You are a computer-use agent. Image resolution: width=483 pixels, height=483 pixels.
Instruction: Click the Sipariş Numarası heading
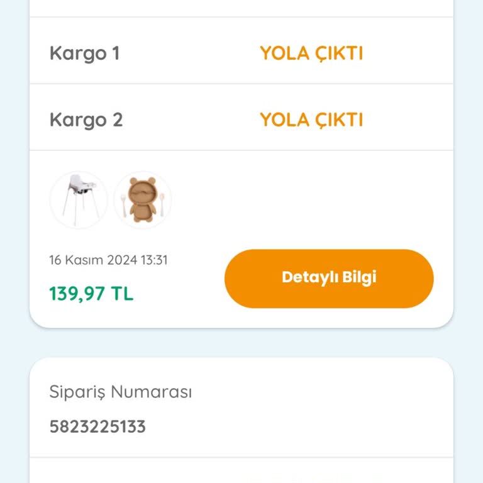point(121,392)
